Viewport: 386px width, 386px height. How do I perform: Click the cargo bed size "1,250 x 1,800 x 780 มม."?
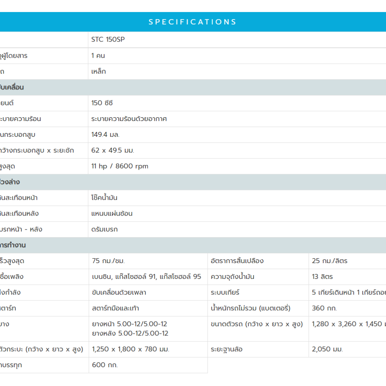[x=130, y=349]
